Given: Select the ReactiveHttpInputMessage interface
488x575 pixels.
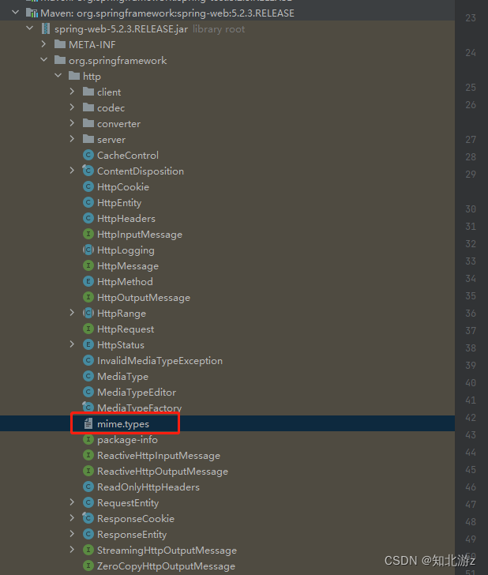Looking at the screenshot, I should pos(159,455).
